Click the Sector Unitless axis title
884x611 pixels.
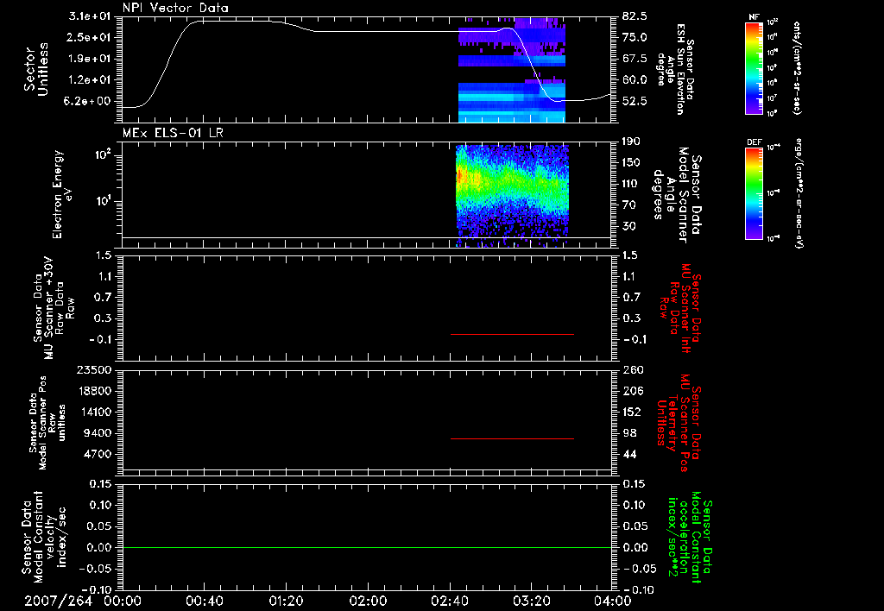pyautogui.click(x=36, y=69)
